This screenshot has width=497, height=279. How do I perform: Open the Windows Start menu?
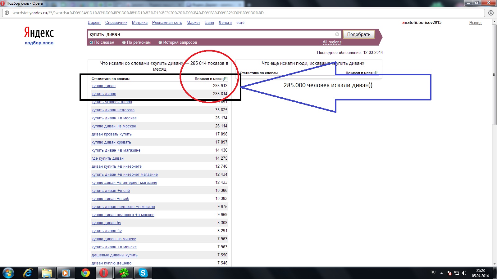[x=8, y=273]
